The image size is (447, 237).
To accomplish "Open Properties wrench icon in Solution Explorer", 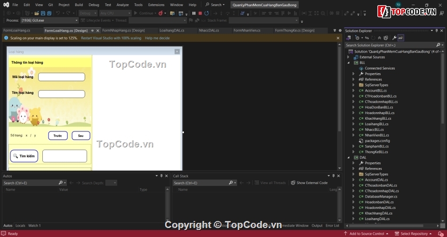I will 394,38.
